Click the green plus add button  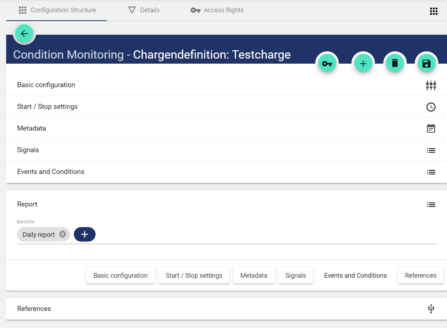click(x=363, y=64)
